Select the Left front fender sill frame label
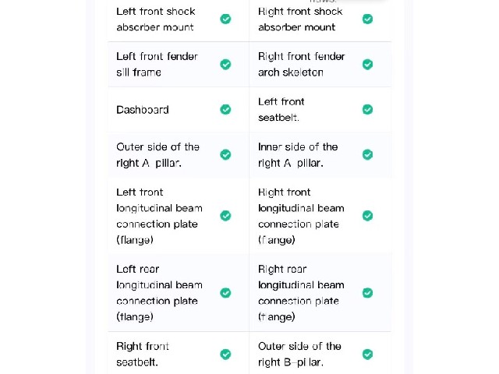The height and width of the screenshot is (374, 499). [x=157, y=65]
